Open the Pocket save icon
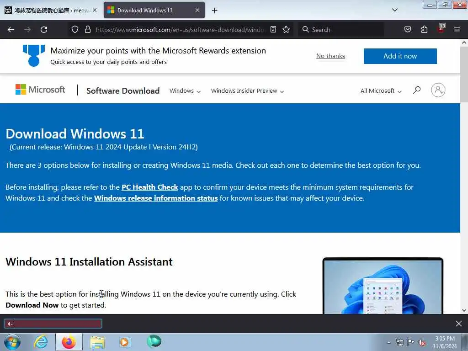The image size is (468, 351). click(407, 29)
